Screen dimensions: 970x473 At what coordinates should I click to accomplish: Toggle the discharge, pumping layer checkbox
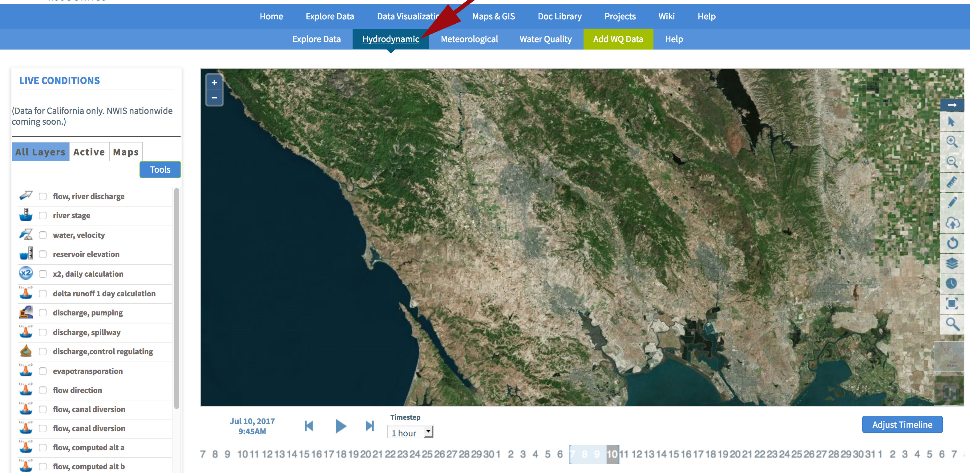(x=43, y=313)
